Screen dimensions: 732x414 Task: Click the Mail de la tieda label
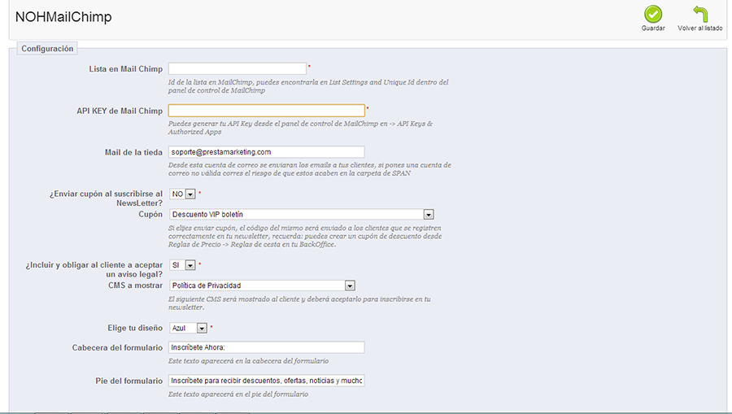click(x=133, y=153)
